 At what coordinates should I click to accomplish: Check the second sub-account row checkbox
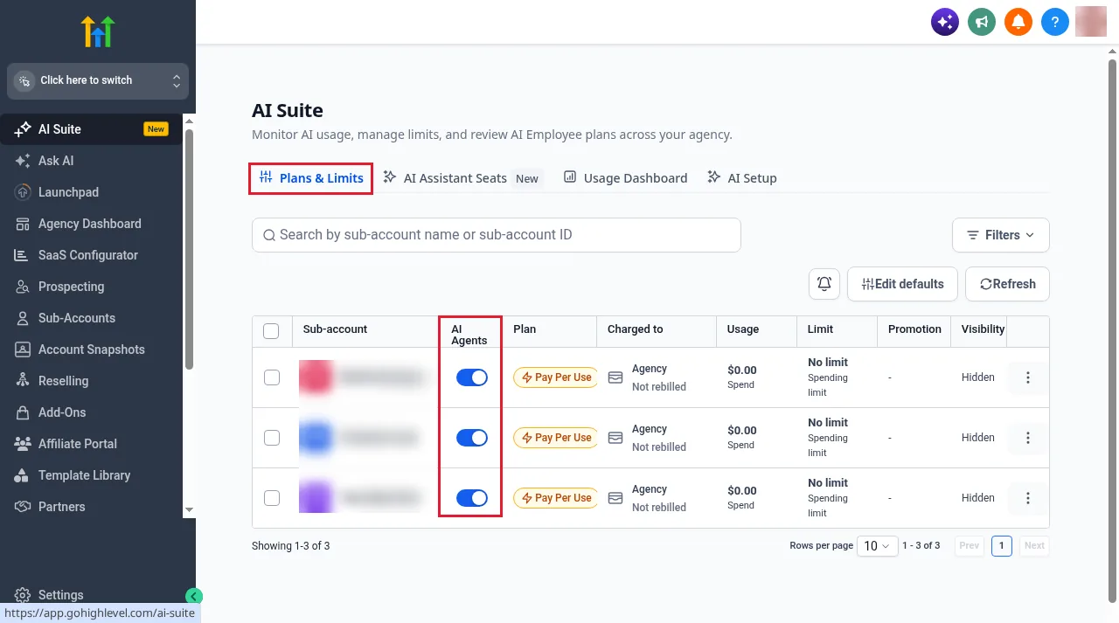click(x=271, y=438)
